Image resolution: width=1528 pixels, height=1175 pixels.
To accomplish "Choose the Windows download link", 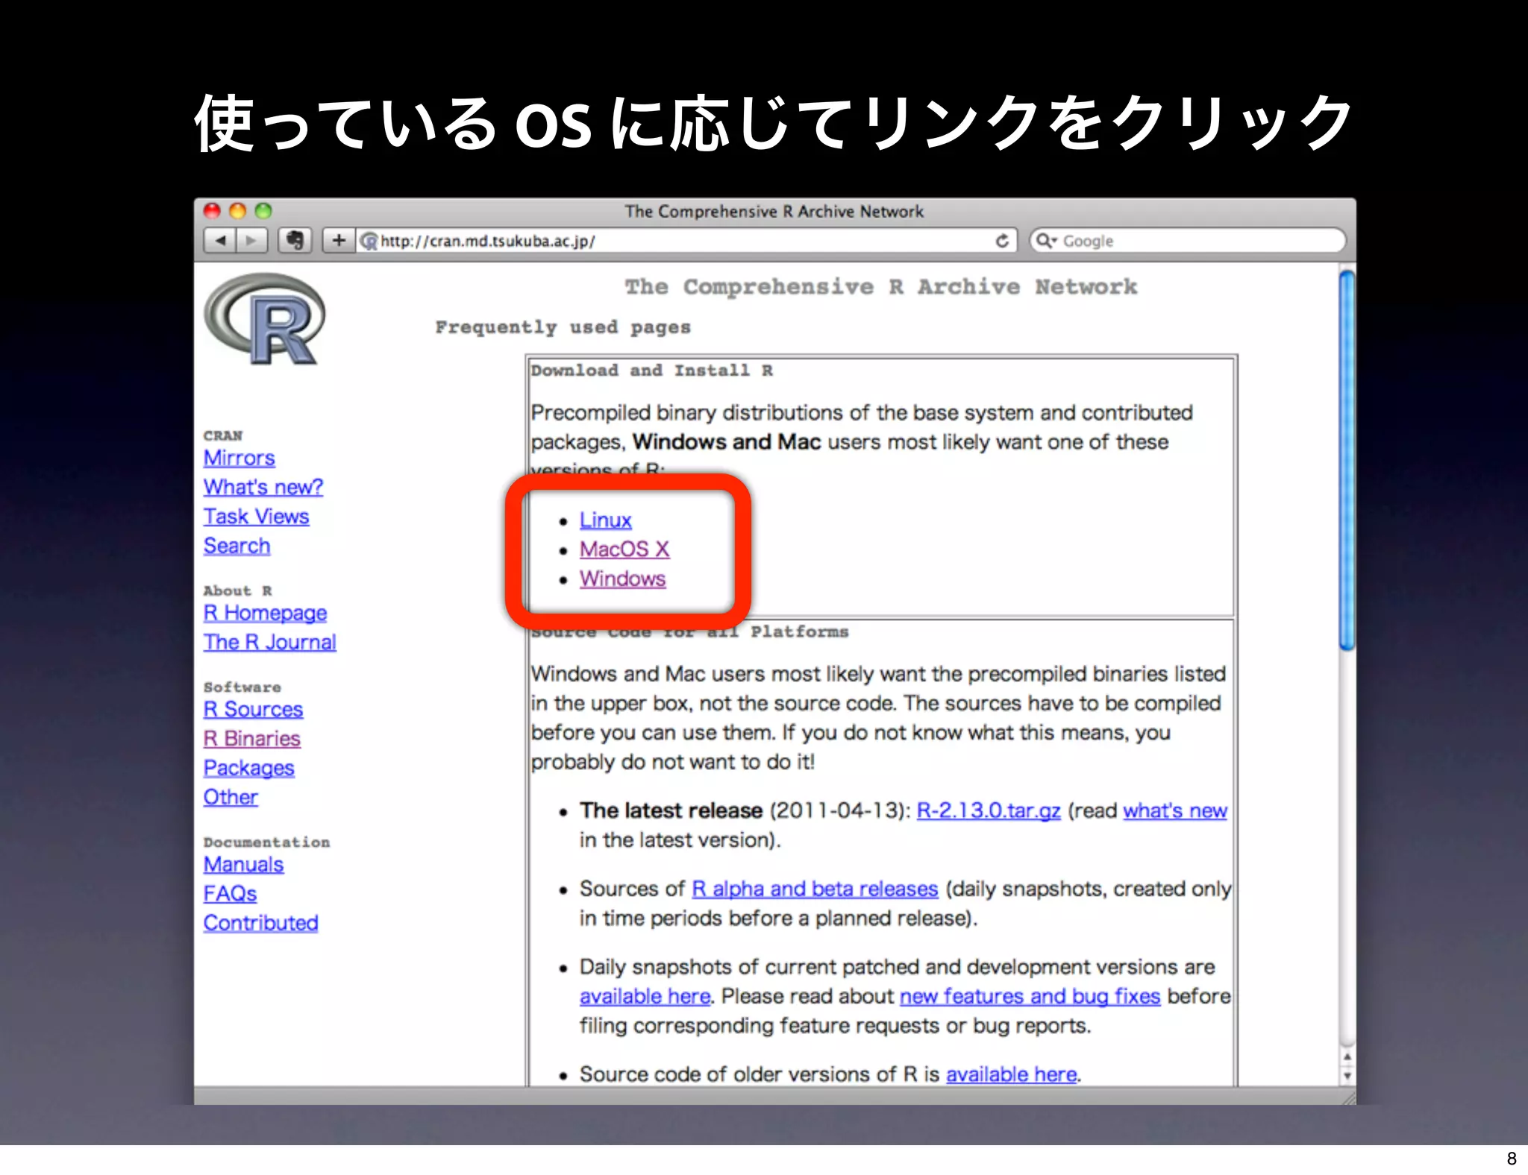I will (623, 579).
